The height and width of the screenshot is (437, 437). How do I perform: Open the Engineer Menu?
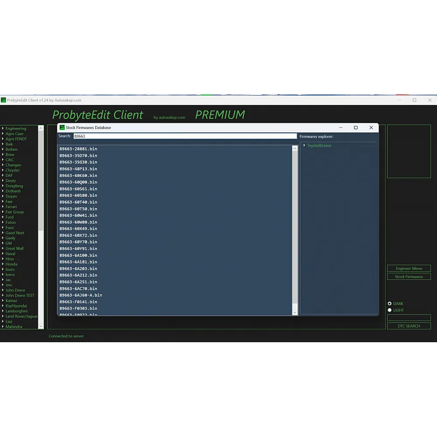tap(409, 268)
